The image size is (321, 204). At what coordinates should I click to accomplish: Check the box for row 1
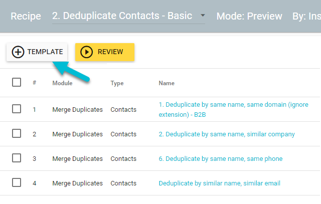coord(17,109)
